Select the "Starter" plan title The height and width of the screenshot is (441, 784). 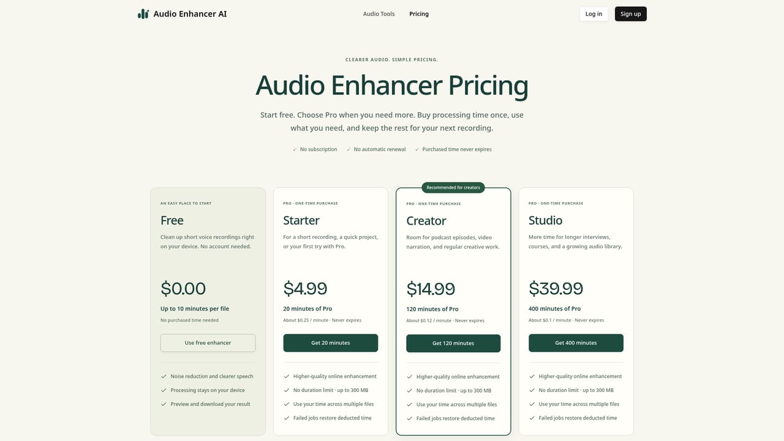pyautogui.click(x=301, y=221)
